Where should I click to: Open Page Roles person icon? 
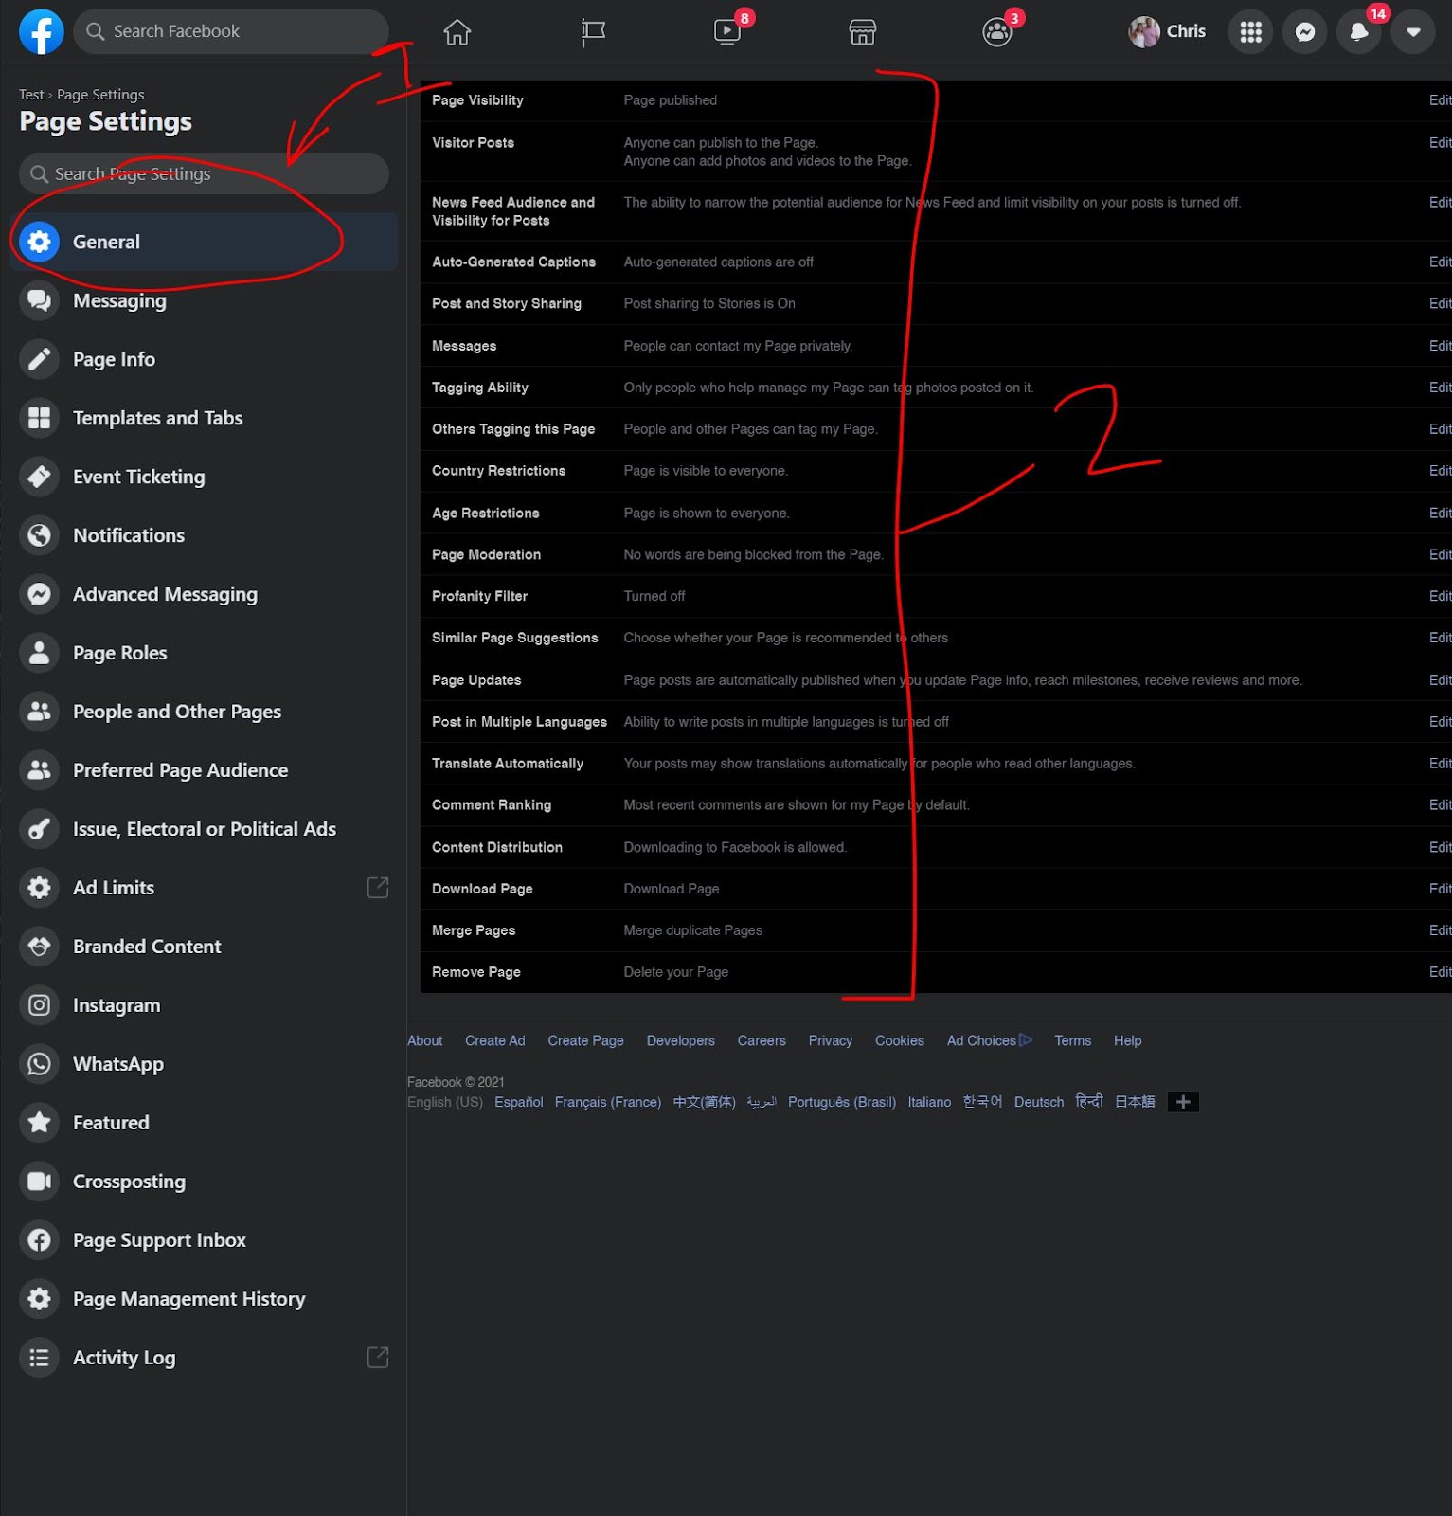coord(39,653)
